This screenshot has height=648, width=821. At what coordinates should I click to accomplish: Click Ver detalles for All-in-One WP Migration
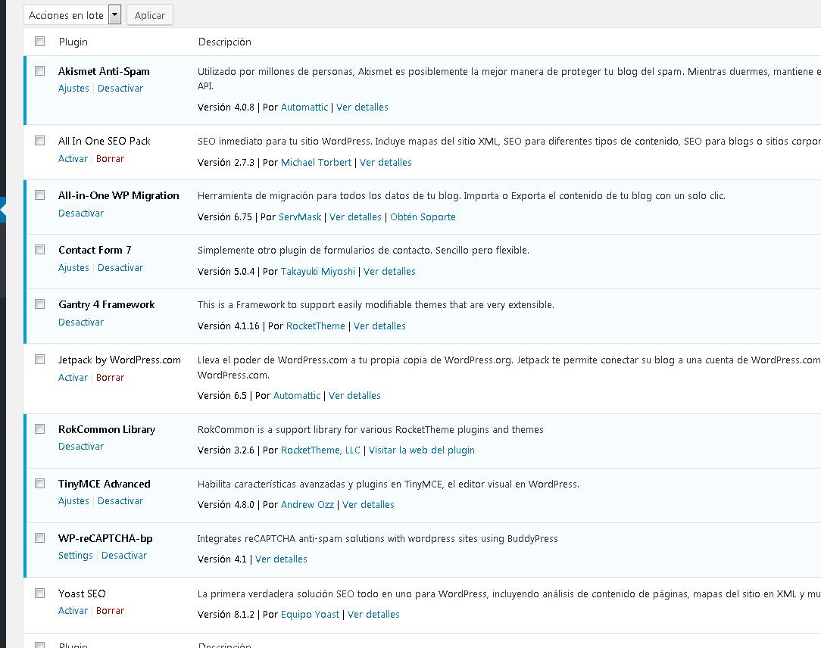(355, 217)
